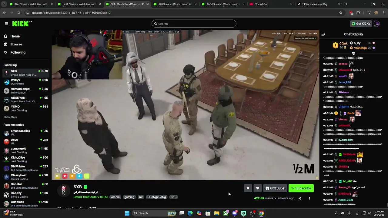Open File Explorer from taskbar
Image resolution: width=388 pixels, height=218 pixels.
point(217,213)
